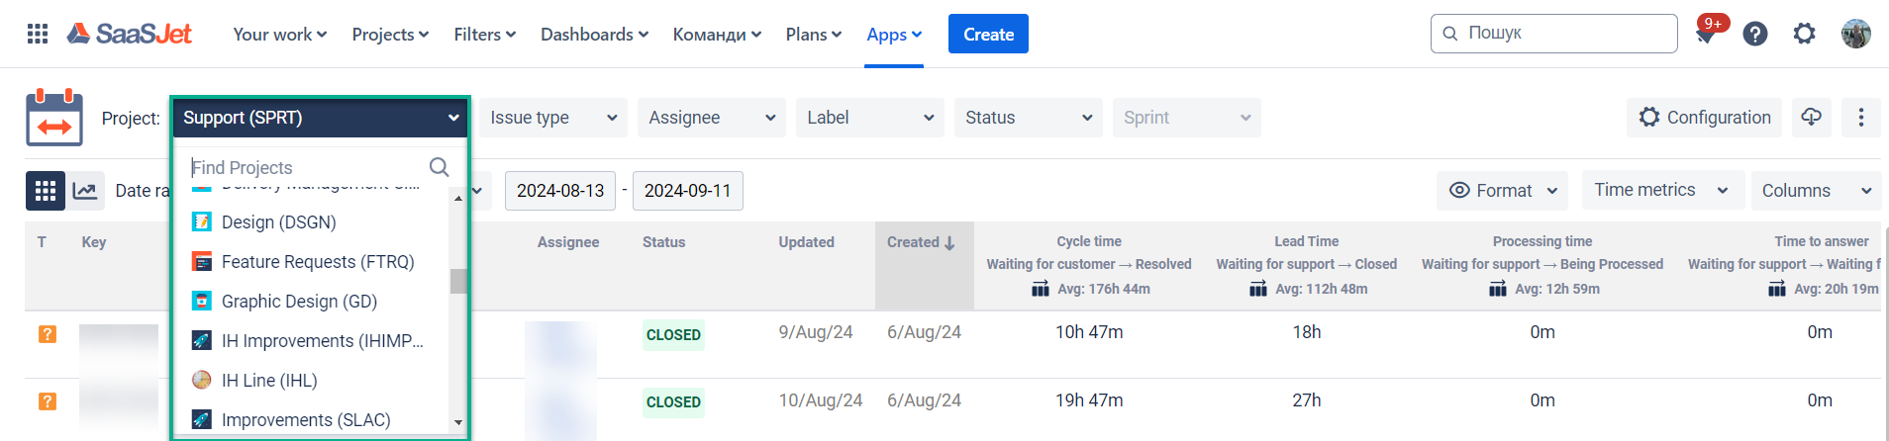Click the Create button
This screenshot has height=441, width=1889.
pos(988,35)
